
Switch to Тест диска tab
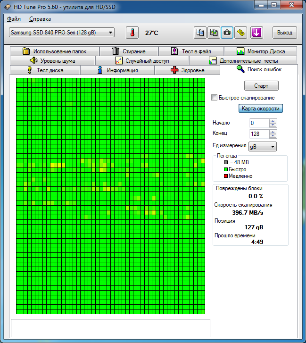45,70
